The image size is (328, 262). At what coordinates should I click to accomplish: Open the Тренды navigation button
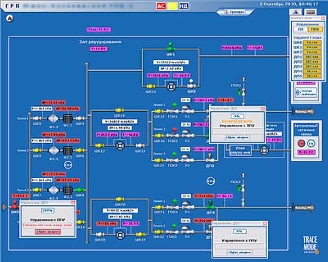[x=235, y=12]
